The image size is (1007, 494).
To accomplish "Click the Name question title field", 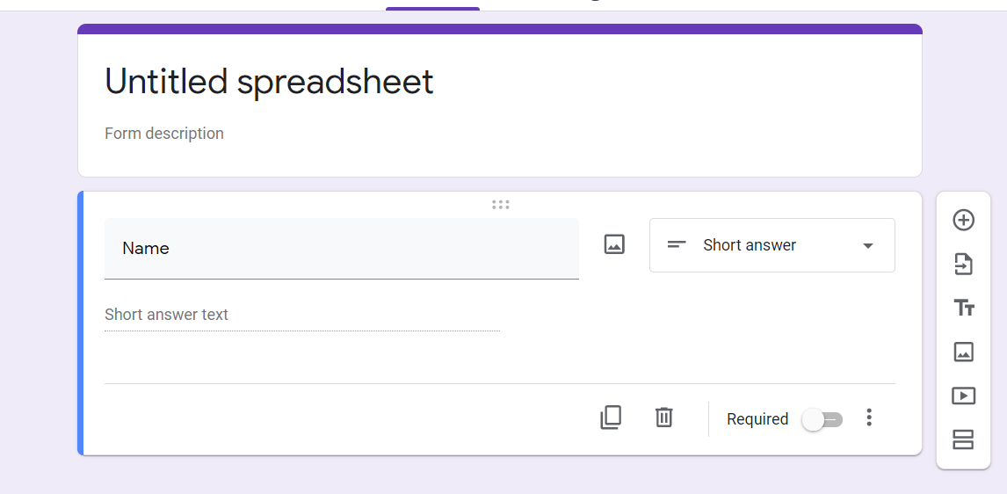I will tap(342, 249).
